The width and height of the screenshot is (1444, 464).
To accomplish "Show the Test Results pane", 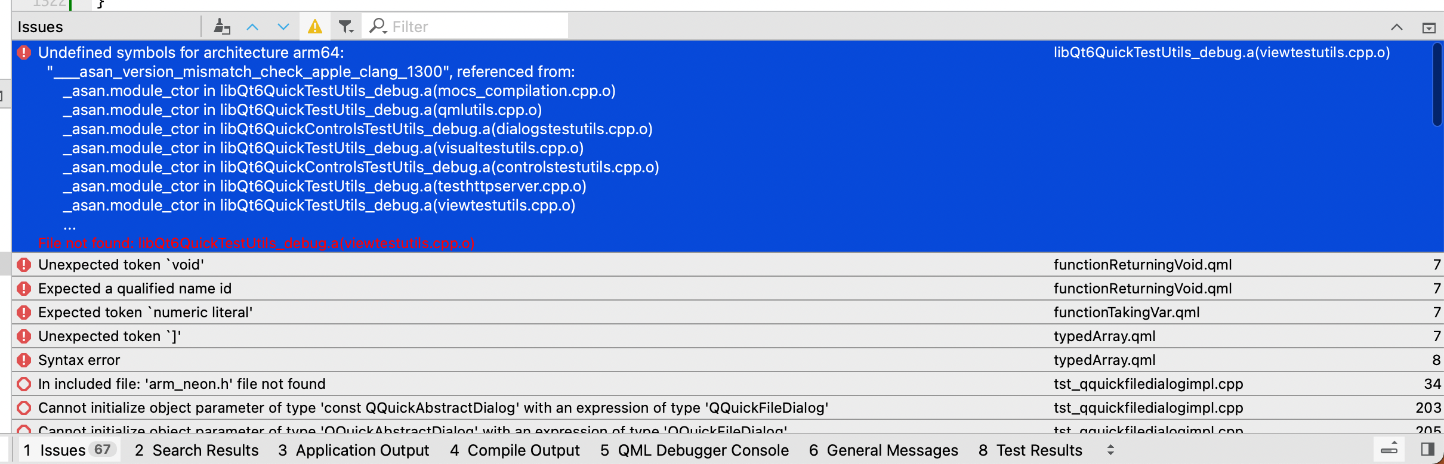I will click(1030, 450).
